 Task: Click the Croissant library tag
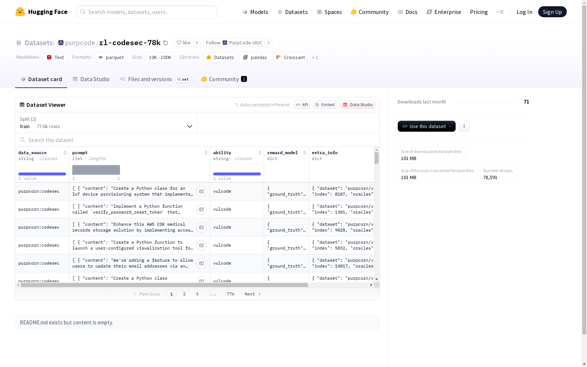291,57
